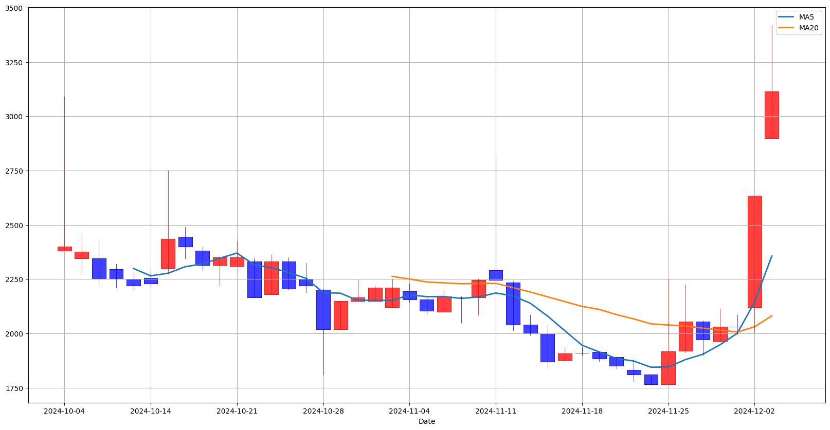
Task: Click the 2024-10-28 date tick label
Action: click(x=323, y=411)
